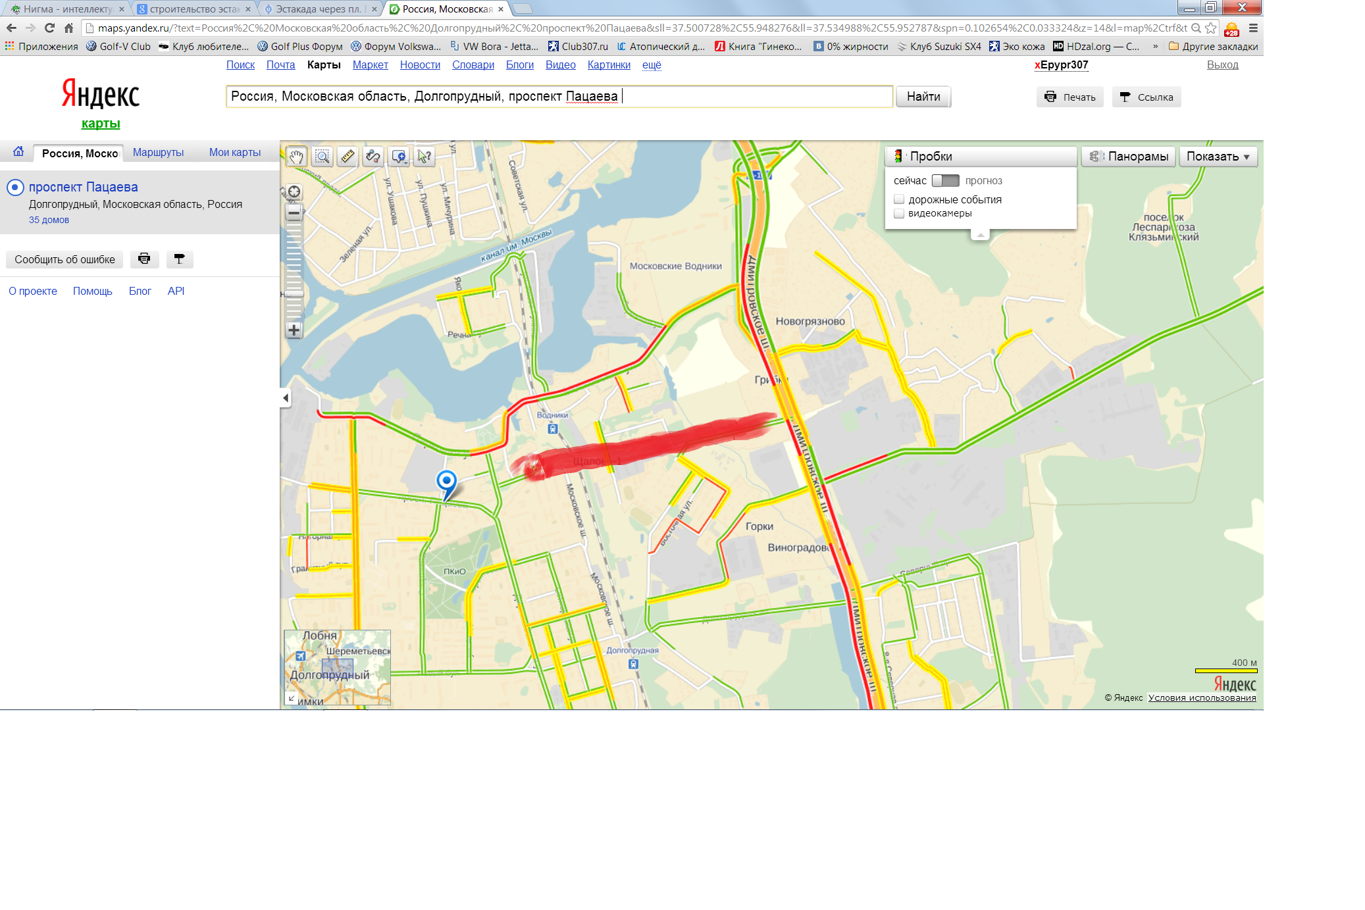The image size is (1365, 910).
Task: Click the sidebar link signpost icon button
Action: tap(179, 259)
